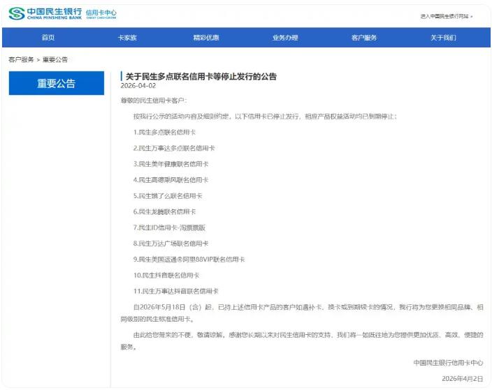Click list item 10.民生抖音联名信用卡
499x390 pixels.
pos(166,276)
